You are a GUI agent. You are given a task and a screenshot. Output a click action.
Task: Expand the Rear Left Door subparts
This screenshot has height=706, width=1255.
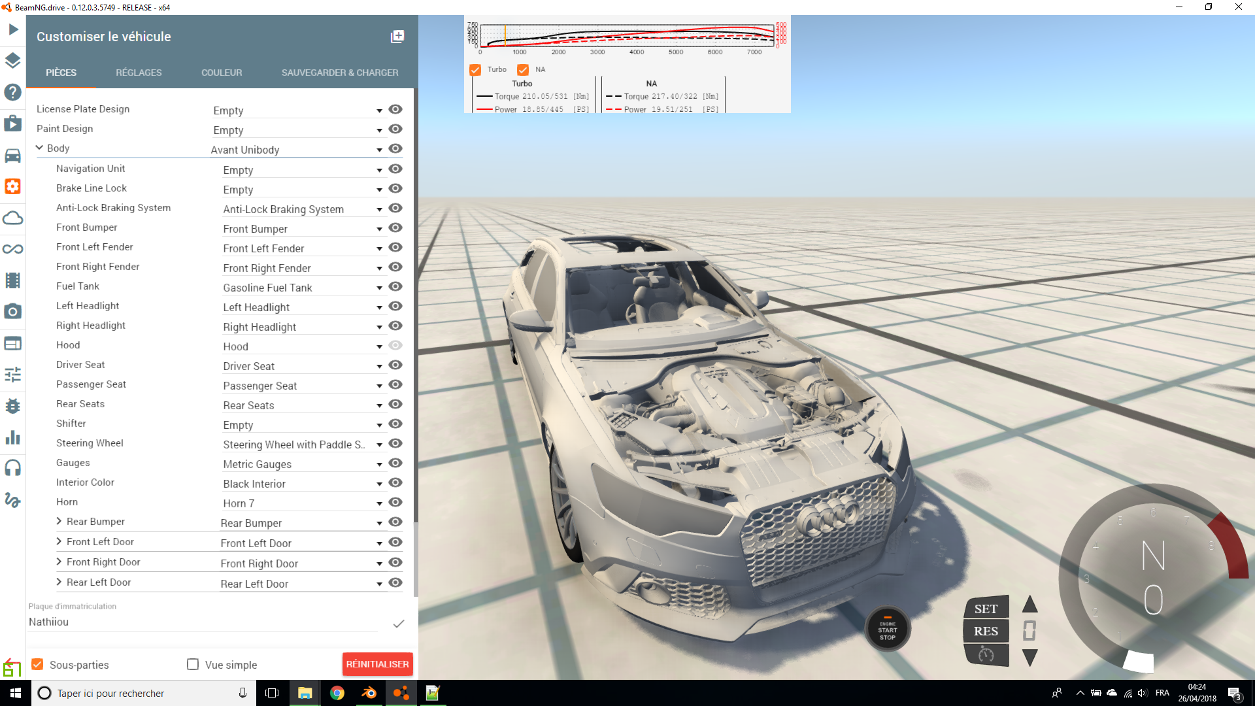59,582
